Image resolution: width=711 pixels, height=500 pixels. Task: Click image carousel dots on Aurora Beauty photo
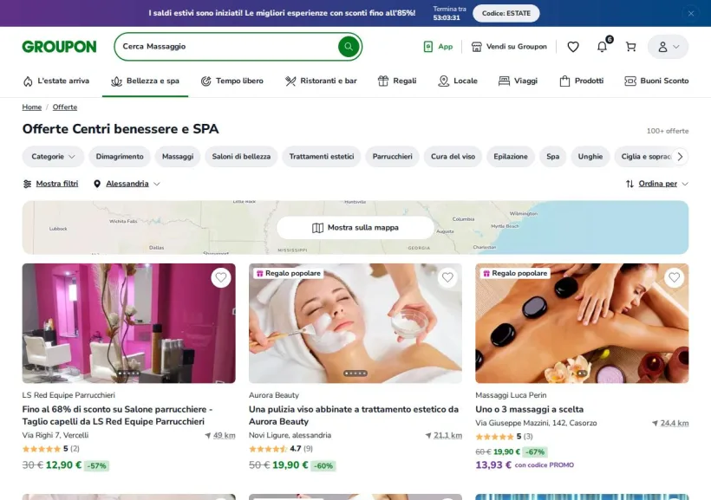coord(355,373)
